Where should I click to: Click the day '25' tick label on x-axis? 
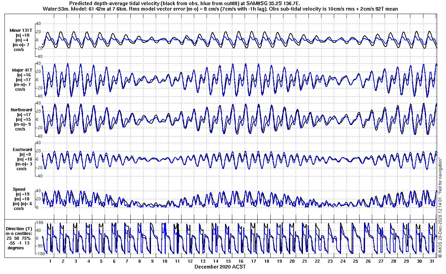point(355,261)
